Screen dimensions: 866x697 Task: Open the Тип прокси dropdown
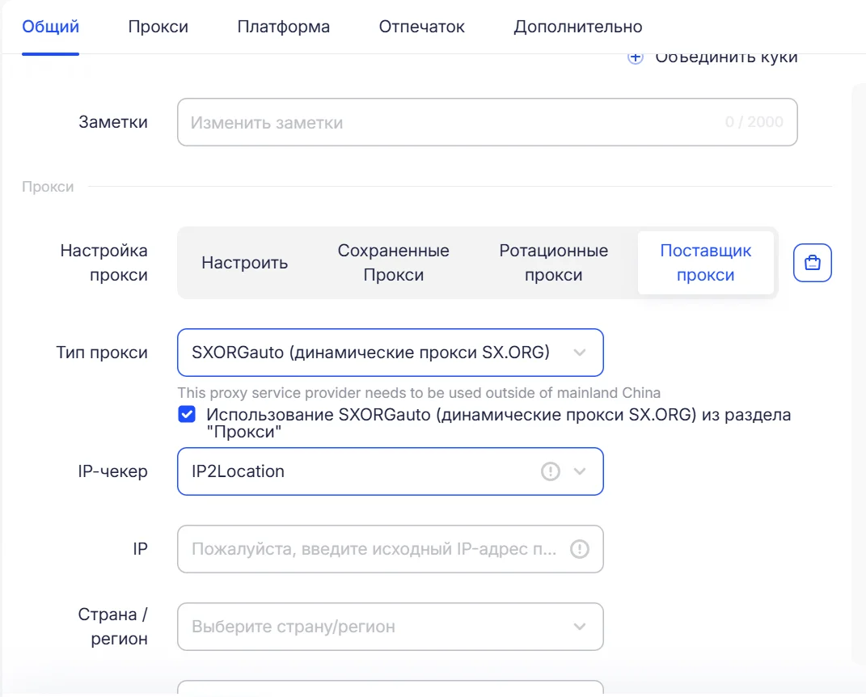pos(390,353)
